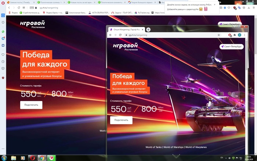
Task: Open the heart bookmarks icon in Opera sidebar
Action: (3, 55)
